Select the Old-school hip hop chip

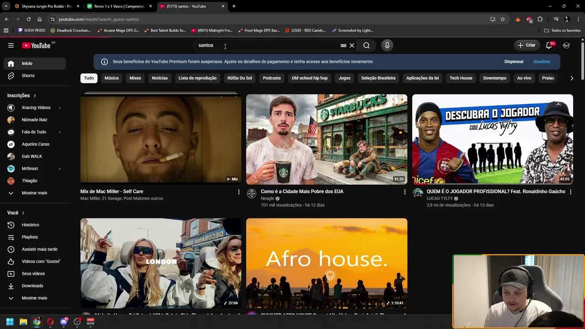[x=309, y=78]
